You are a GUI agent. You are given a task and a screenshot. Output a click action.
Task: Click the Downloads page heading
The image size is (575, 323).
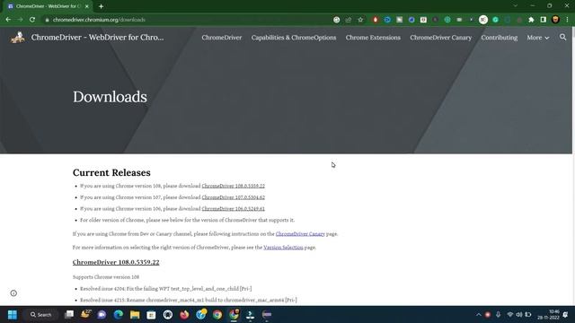110,97
